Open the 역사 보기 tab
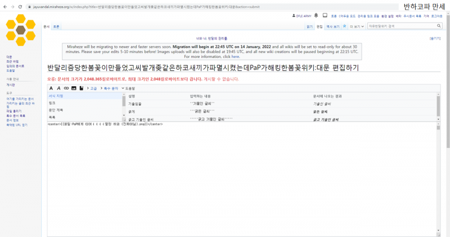450x237 pixels. [x=333, y=26]
